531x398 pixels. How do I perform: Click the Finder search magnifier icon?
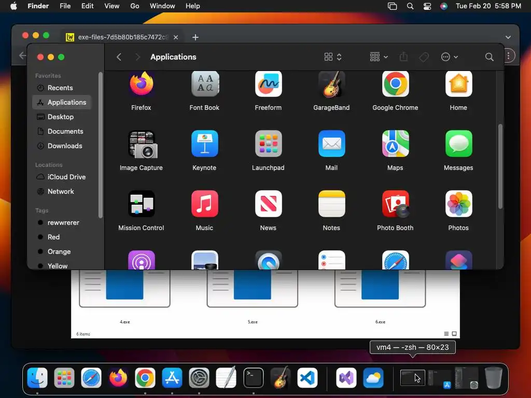(489, 57)
